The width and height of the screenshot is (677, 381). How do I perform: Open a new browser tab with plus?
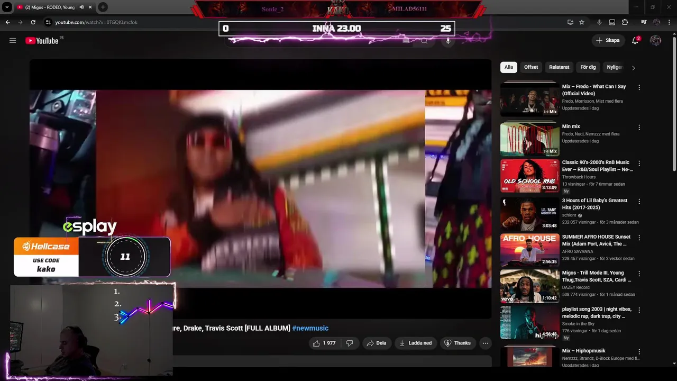103,7
